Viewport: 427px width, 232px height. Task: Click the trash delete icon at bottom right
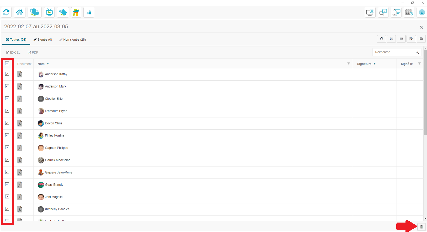point(421,227)
